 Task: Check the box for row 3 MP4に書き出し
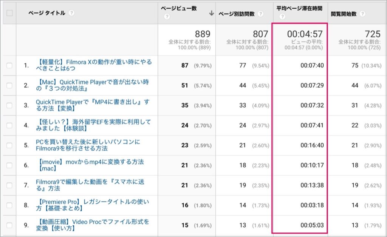(x=9, y=105)
